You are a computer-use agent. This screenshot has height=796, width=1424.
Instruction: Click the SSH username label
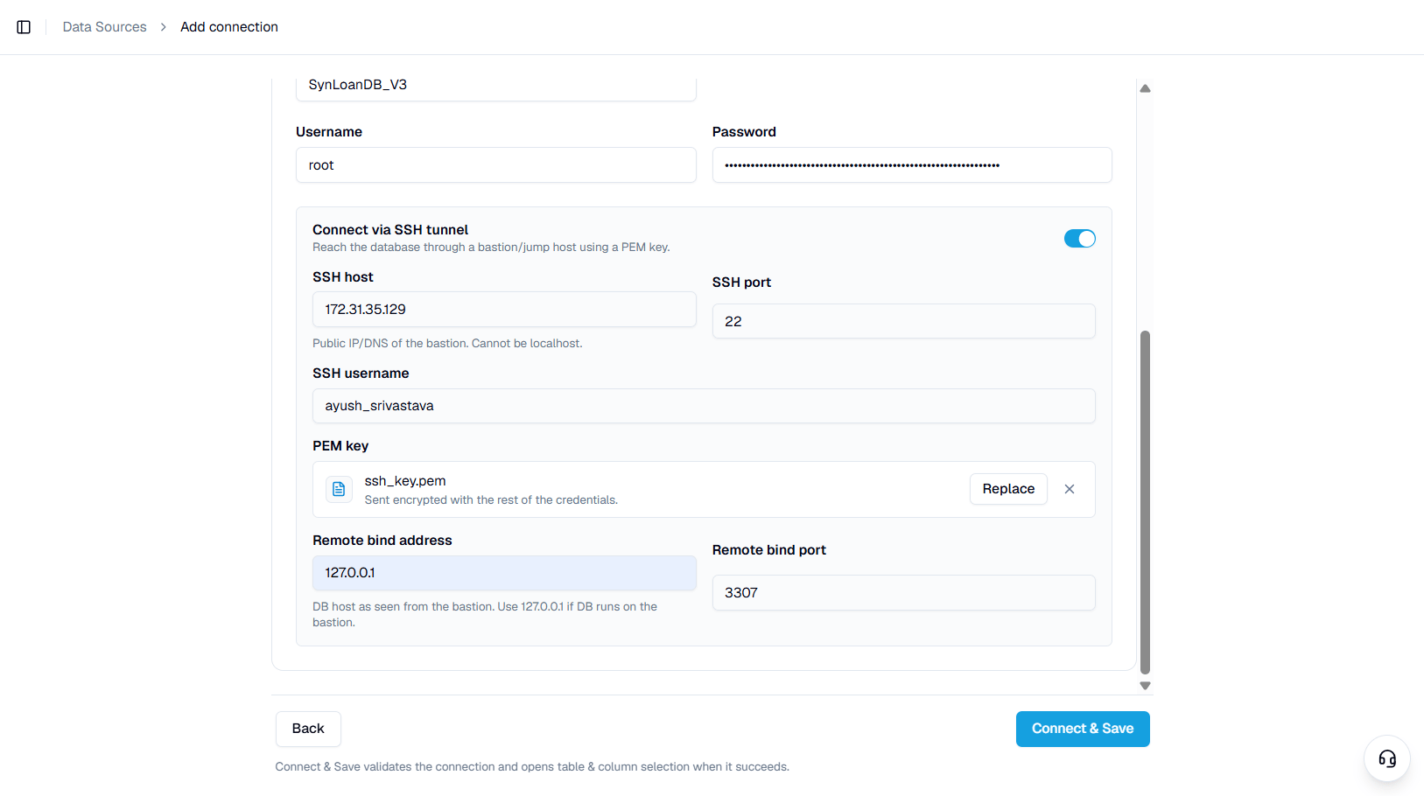pos(361,374)
